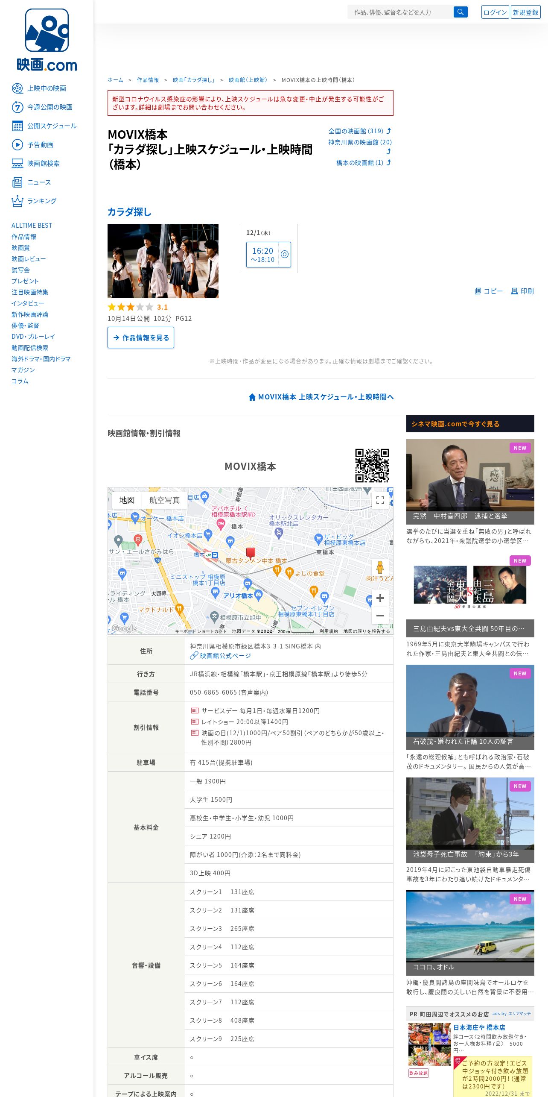Zoom in the map with plus
The height and width of the screenshot is (1097, 548).
[x=380, y=598]
